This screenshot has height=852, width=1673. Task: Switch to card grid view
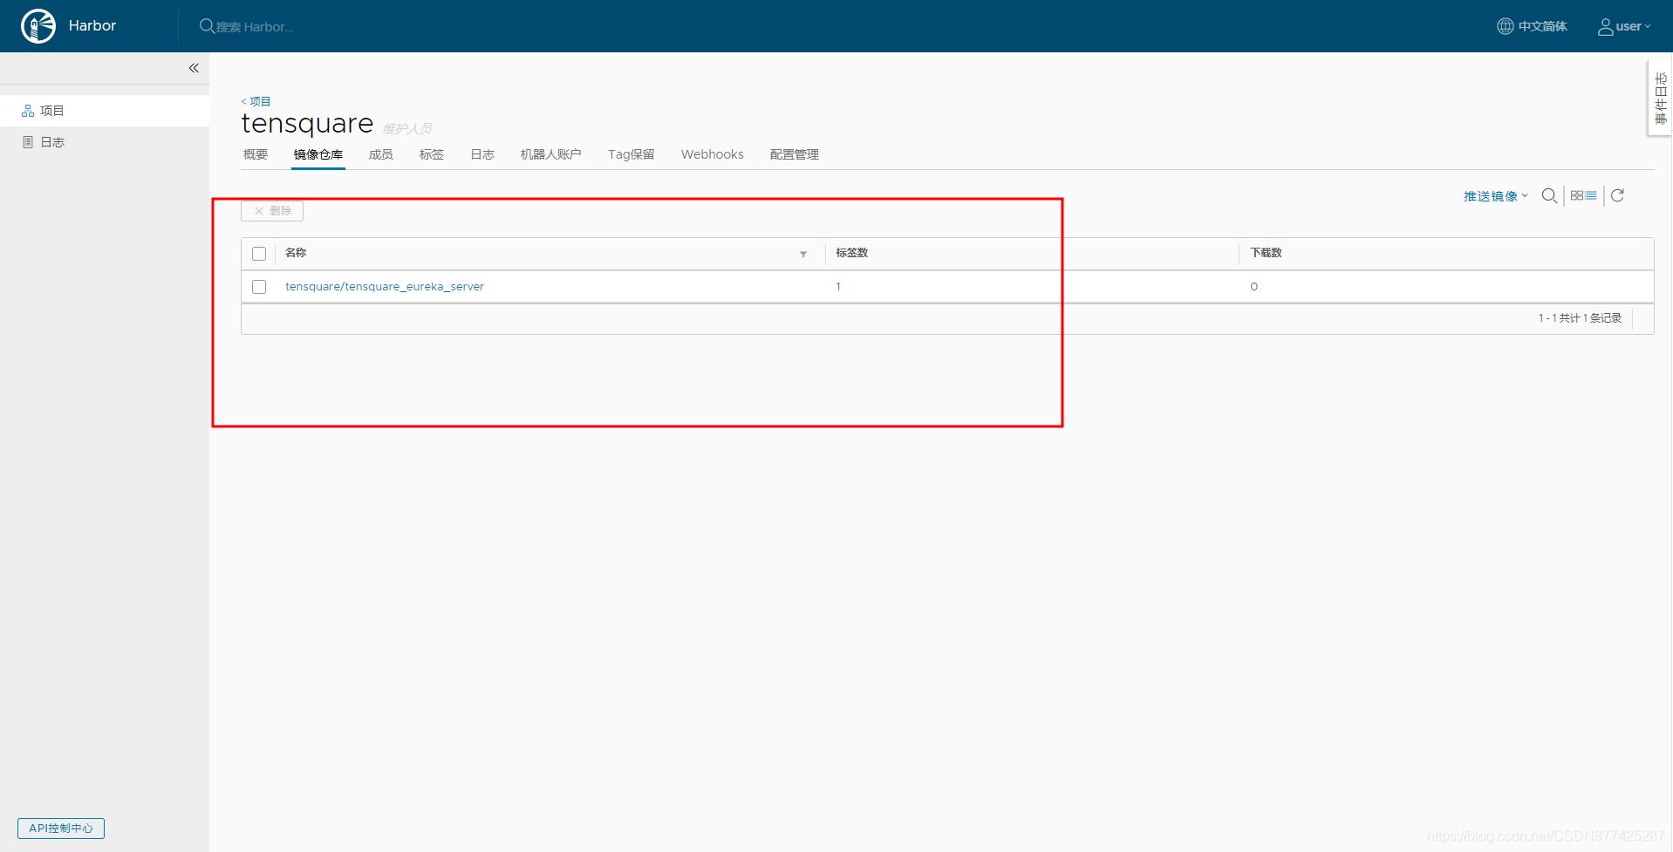click(x=1577, y=196)
